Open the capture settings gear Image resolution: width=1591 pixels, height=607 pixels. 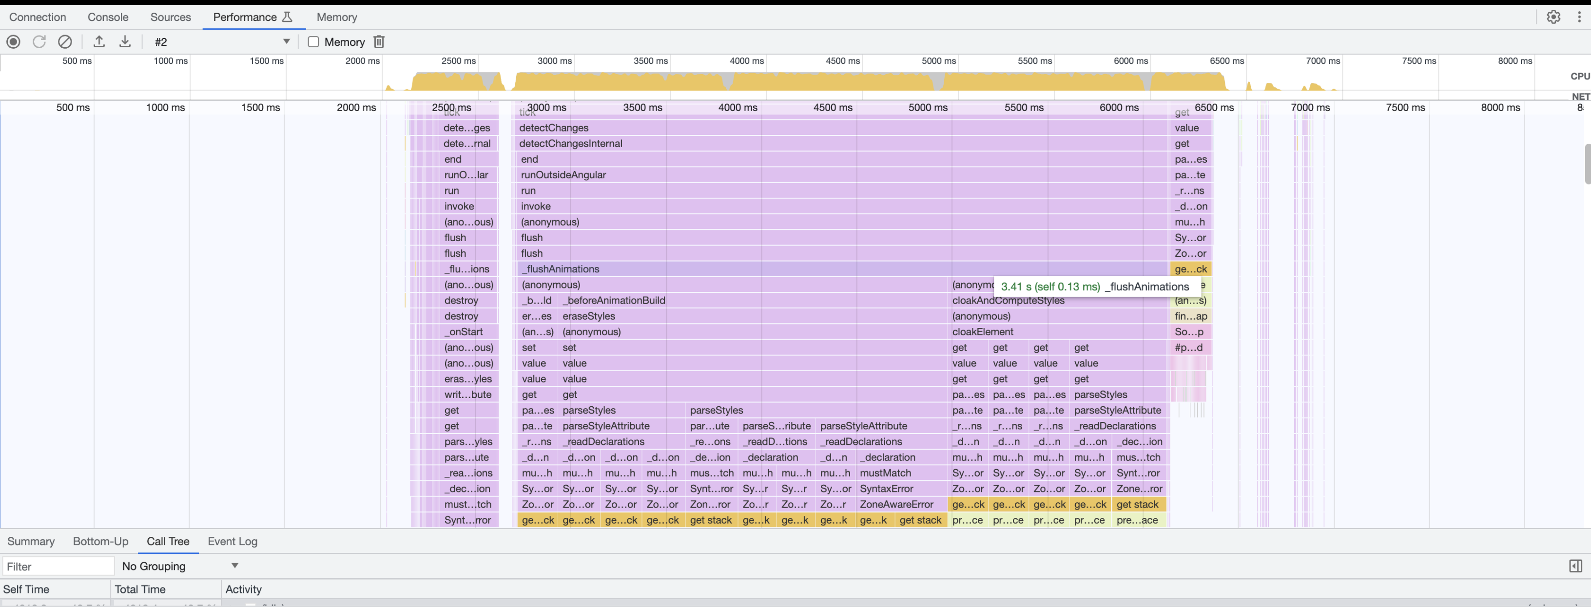[x=1554, y=17]
